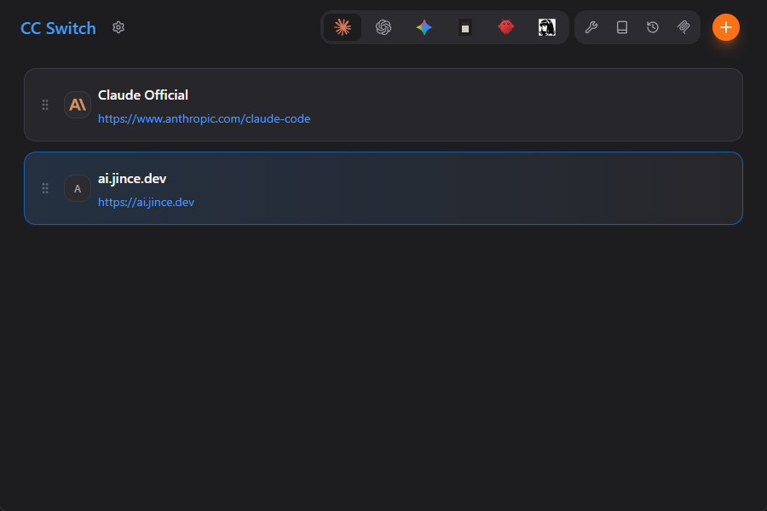Open the wrench tools icon
The width and height of the screenshot is (767, 511).
click(x=591, y=27)
